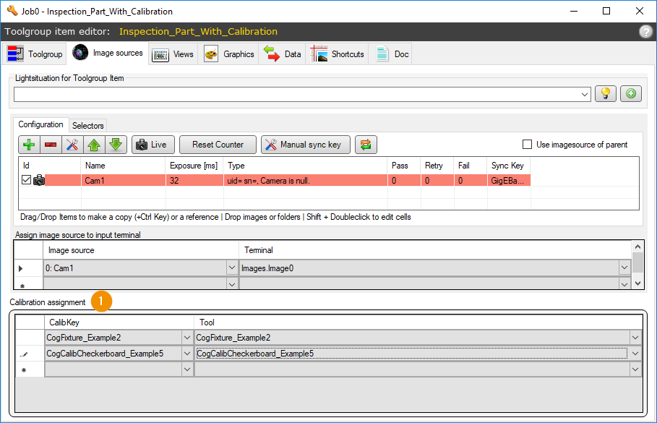The height and width of the screenshot is (423, 657).
Task: Move image source up with green arrow
Action: pos(94,145)
